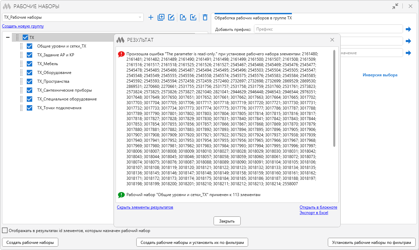Open the ТХ_Рабочие наборы group dropdown
Screen dimensions: 419x250
tap(140, 17)
